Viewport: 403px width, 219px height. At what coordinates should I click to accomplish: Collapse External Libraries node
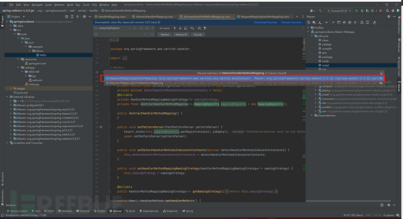point(7,97)
